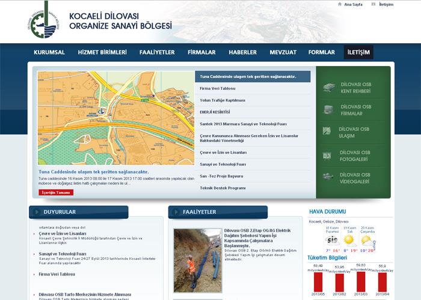Open Çevre ve İzin ve Lisanları news row
Viewport: 421px width, 300px height.
pyautogui.click(x=253, y=152)
